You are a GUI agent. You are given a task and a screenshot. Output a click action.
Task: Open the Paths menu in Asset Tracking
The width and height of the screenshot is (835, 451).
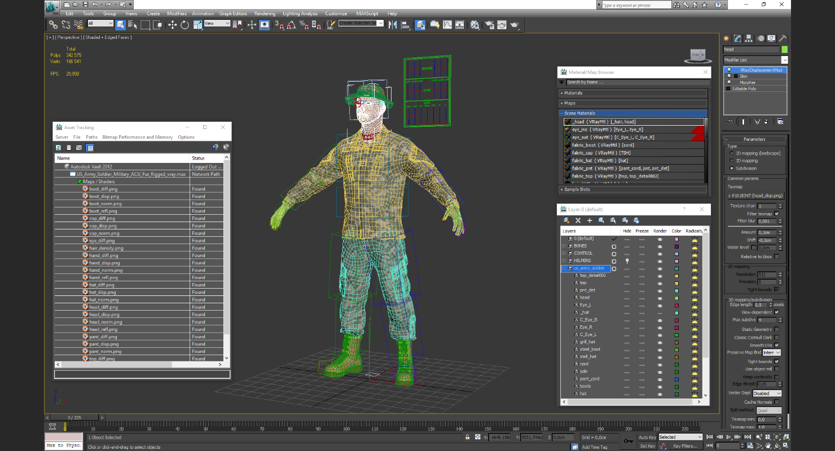(x=91, y=137)
